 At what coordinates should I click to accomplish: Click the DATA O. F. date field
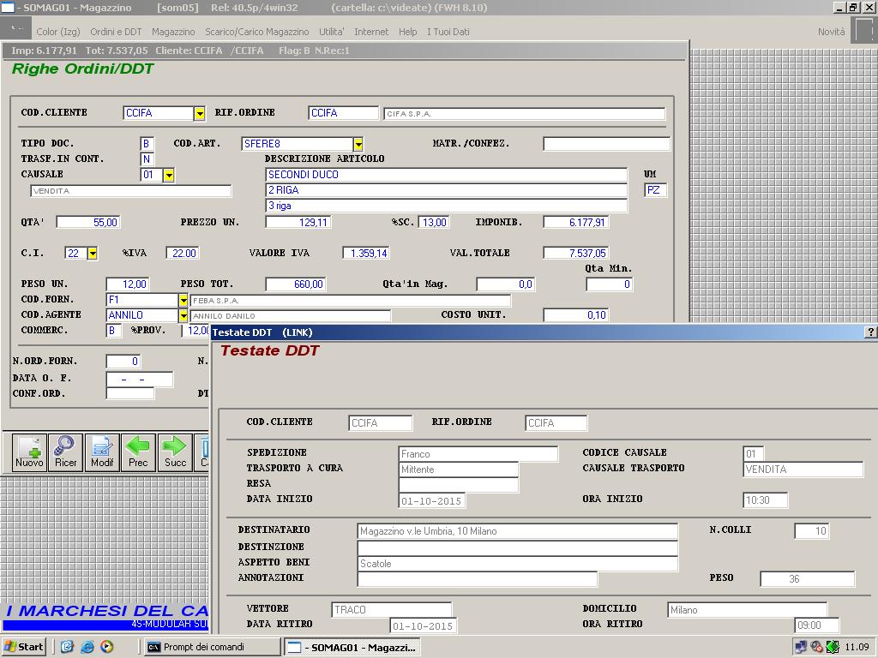(x=140, y=380)
